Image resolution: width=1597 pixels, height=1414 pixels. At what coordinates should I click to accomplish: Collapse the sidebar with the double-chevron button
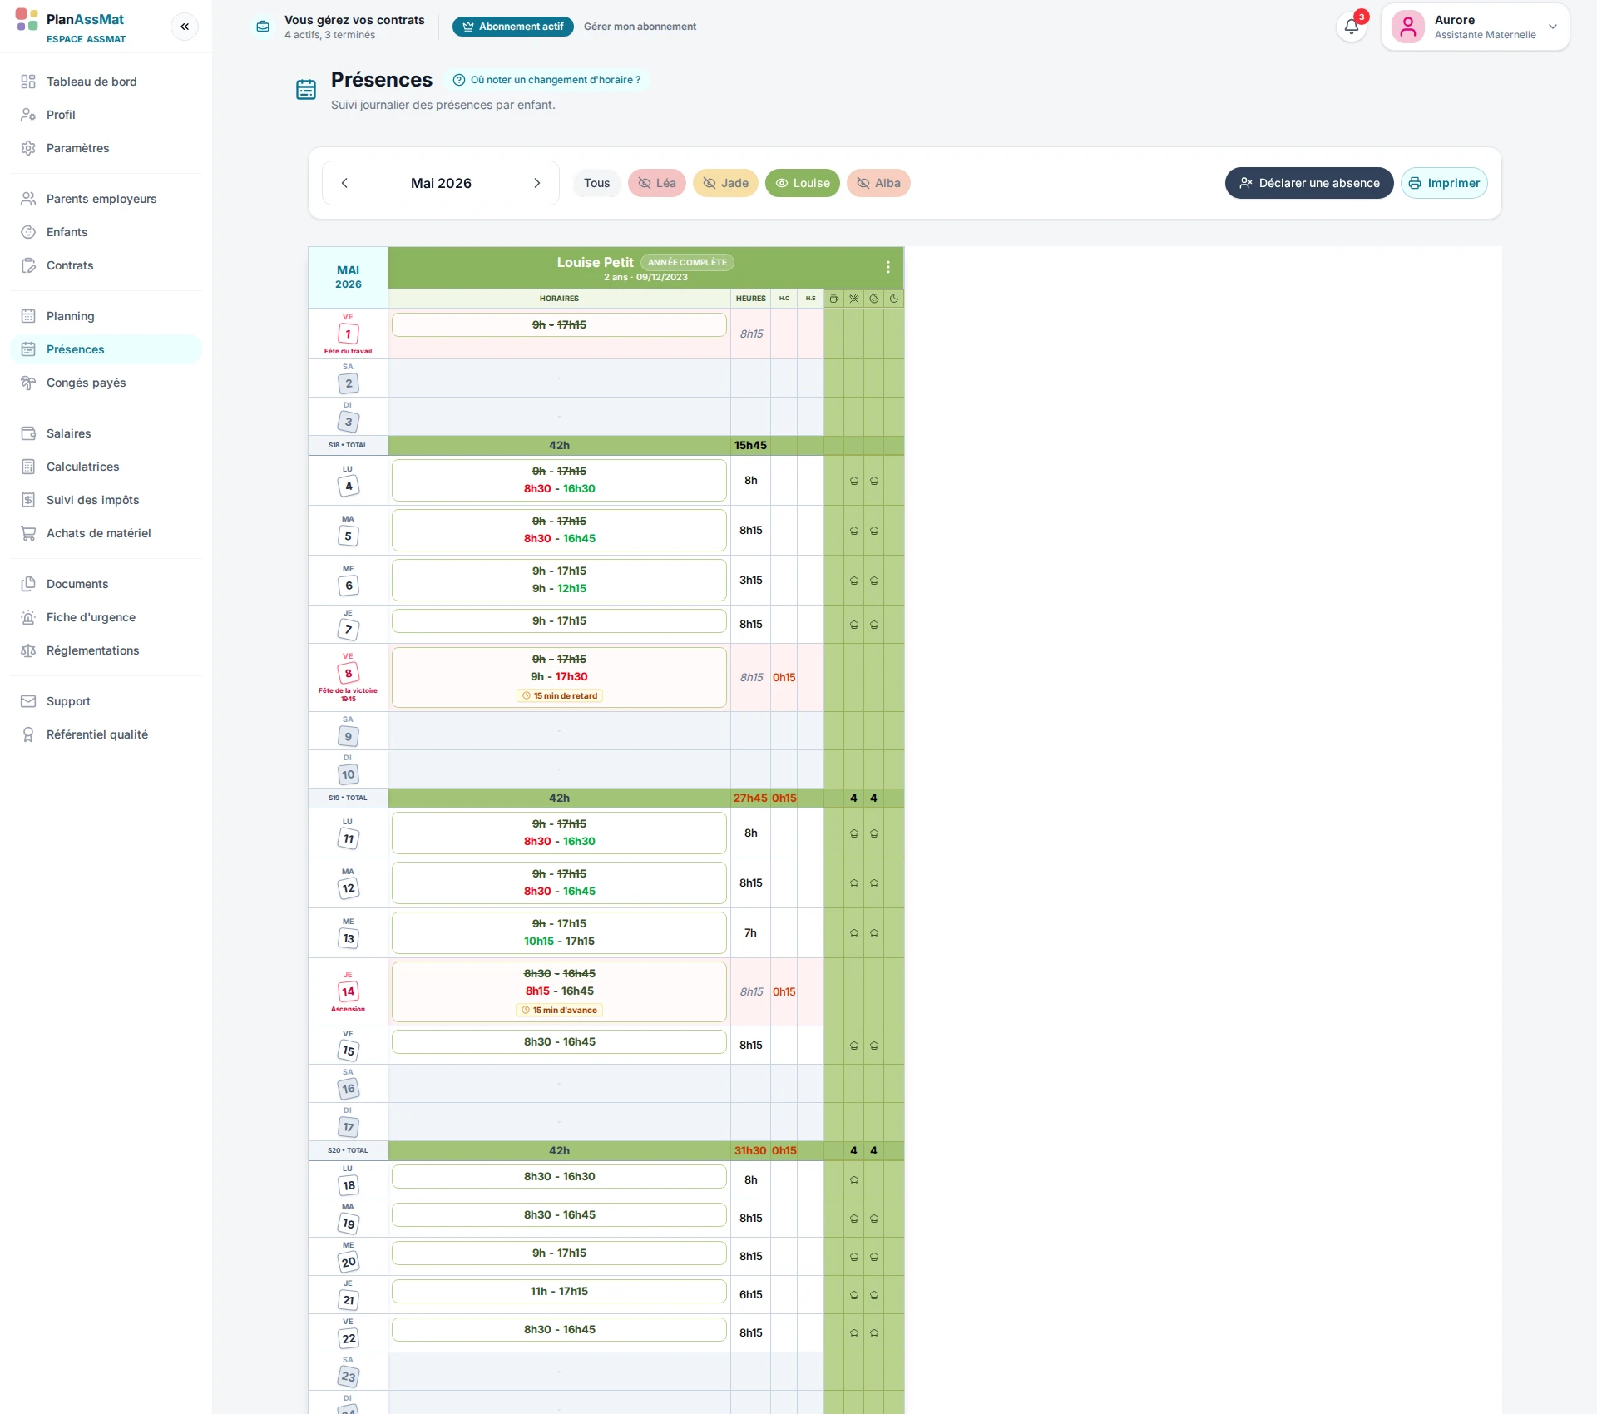click(185, 27)
